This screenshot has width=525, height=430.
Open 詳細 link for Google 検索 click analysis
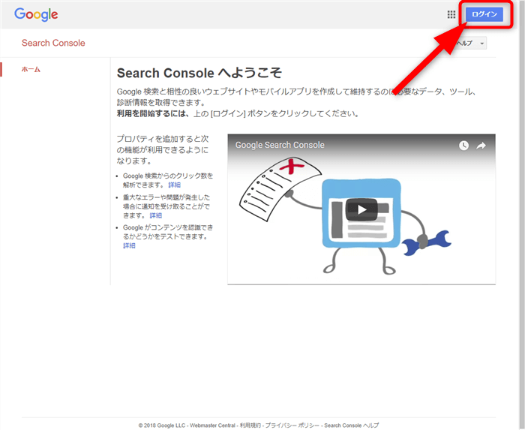174,185
